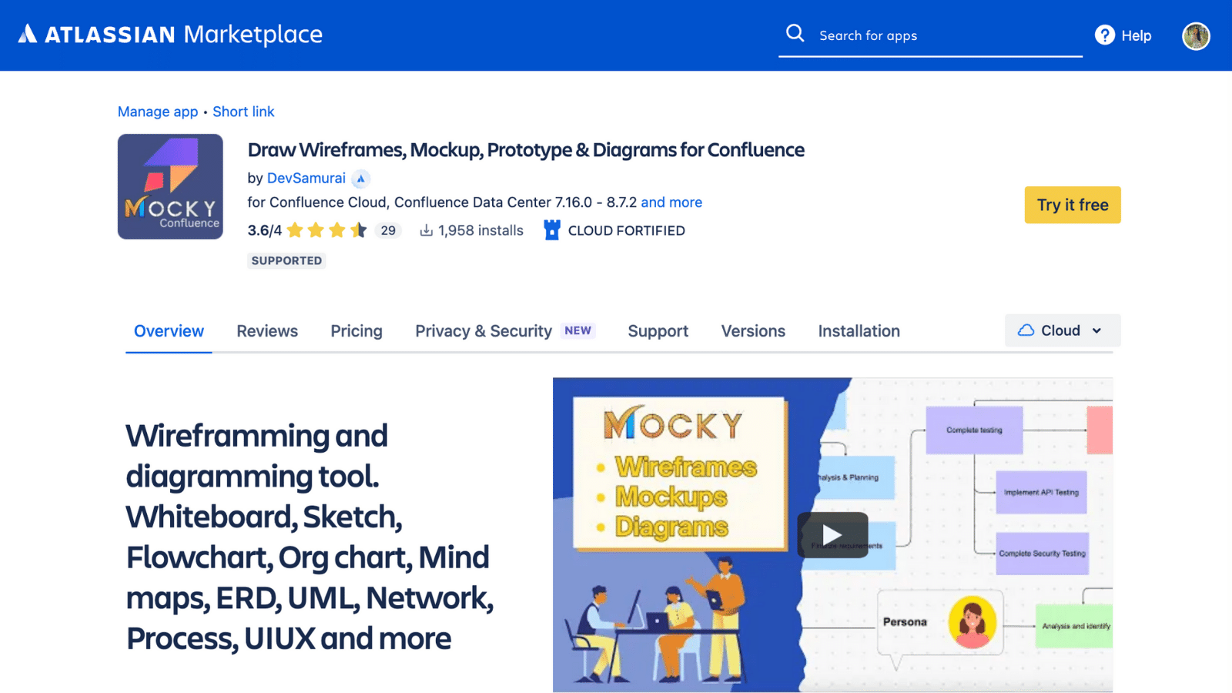
Task: Click the search magnifier icon
Action: coord(795,34)
